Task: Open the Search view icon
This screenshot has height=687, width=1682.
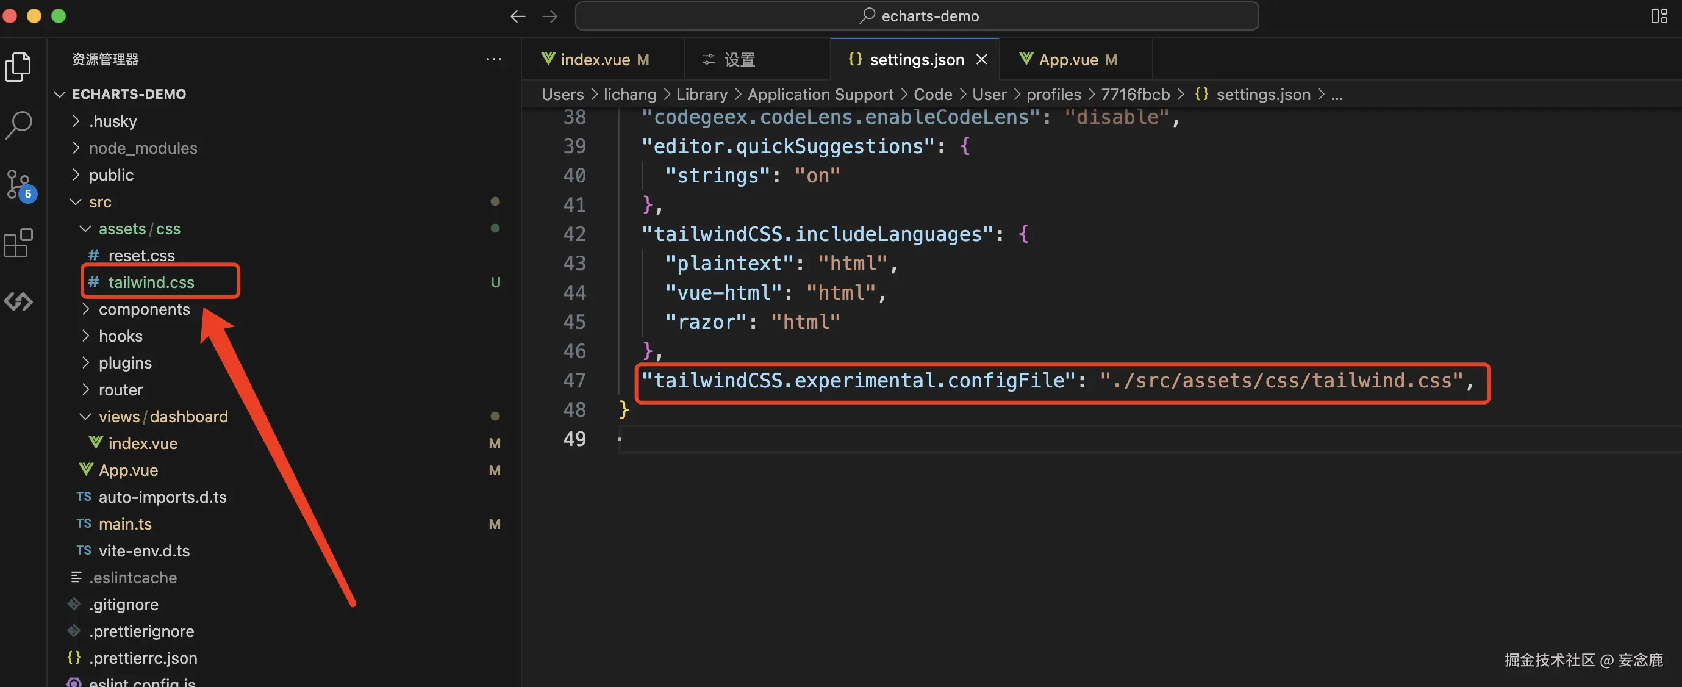Action: pyautogui.click(x=18, y=124)
